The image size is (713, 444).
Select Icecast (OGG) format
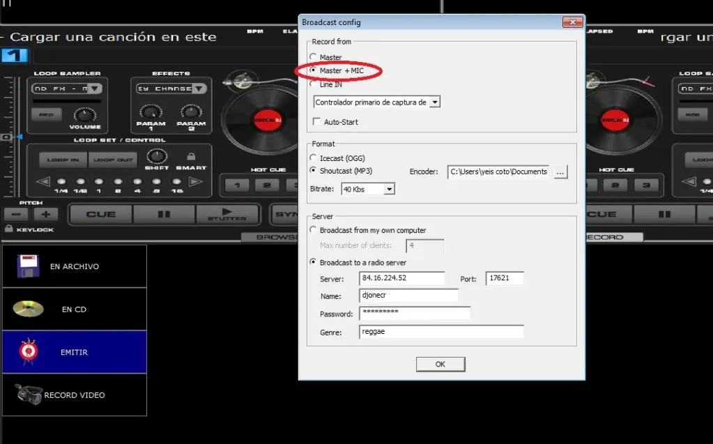click(313, 158)
